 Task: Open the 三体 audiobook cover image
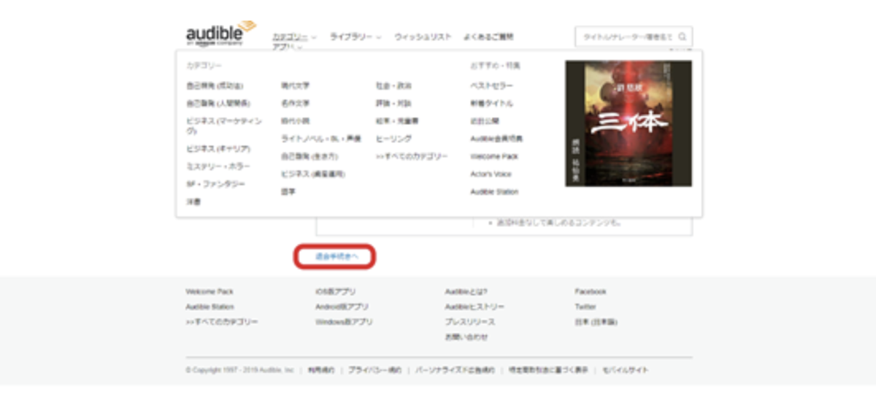click(x=629, y=123)
